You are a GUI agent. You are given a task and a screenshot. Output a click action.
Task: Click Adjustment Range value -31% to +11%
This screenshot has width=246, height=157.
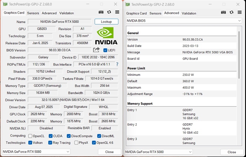[192, 94]
